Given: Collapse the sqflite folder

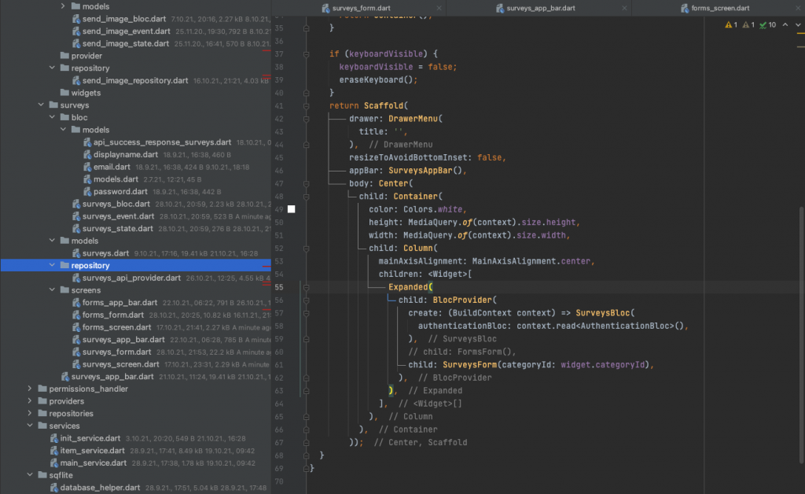Looking at the screenshot, I should click(x=30, y=475).
